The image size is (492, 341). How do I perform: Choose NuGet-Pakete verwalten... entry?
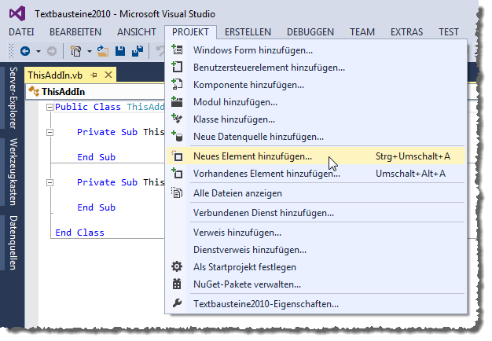316,284
